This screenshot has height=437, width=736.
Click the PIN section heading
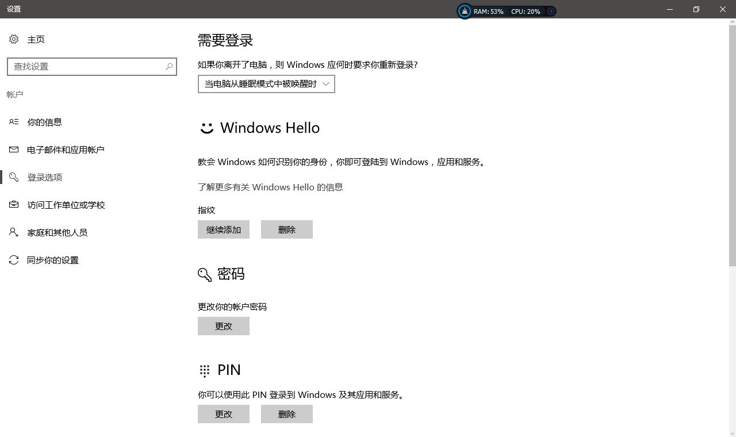point(229,370)
